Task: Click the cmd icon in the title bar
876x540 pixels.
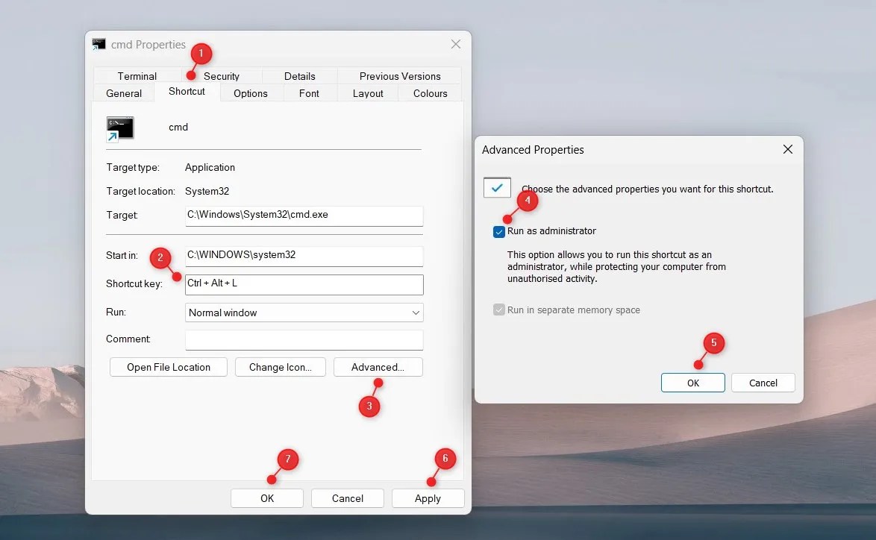Action: coord(99,44)
